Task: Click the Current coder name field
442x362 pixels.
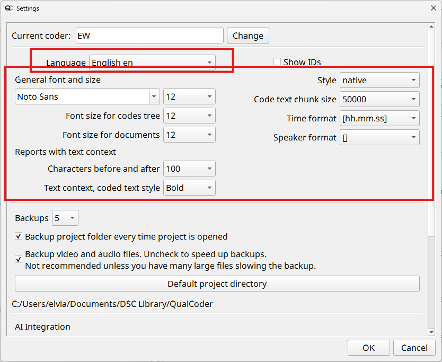Action: 149,36
